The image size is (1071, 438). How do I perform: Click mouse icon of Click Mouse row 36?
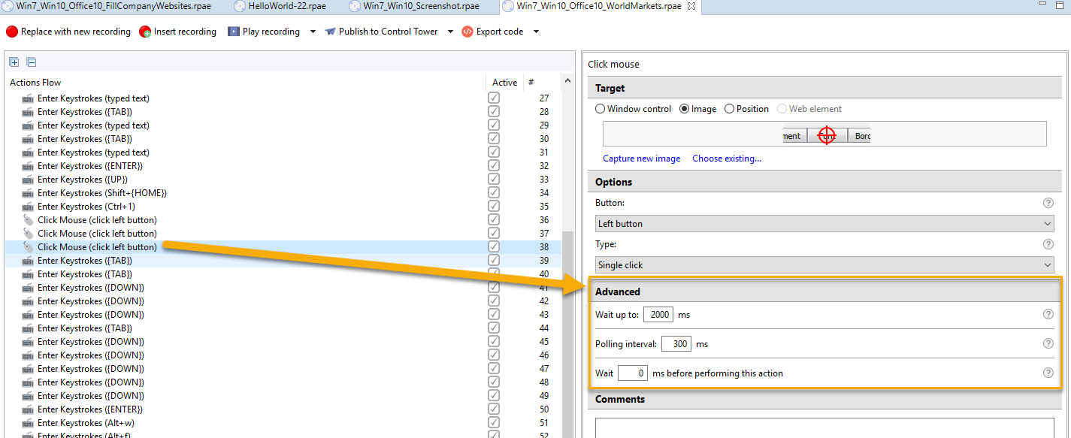tap(28, 220)
